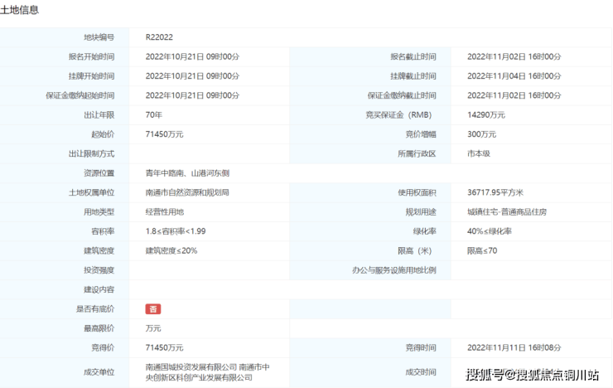The height and width of the screenshot is (388, 613).
Task: Select the 挂牌截止时间 value dated 11月04日
Action: pos(514,75)
